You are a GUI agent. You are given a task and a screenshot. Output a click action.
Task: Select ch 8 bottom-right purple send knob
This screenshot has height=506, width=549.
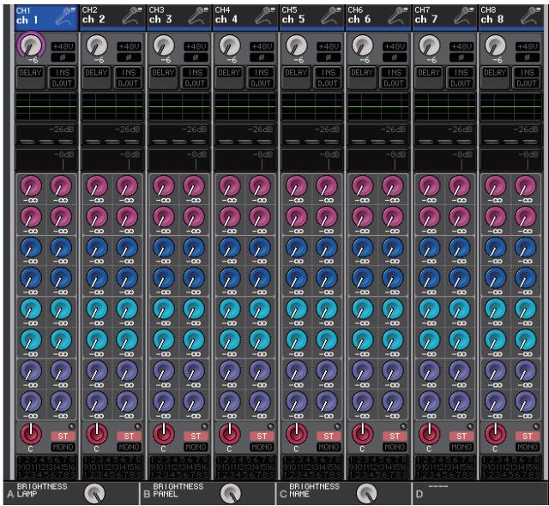(x=525, y=401)
